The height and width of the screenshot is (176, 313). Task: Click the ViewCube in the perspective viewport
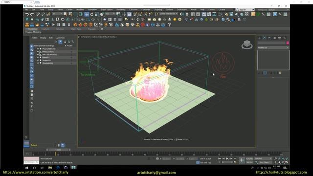[247, 44]
